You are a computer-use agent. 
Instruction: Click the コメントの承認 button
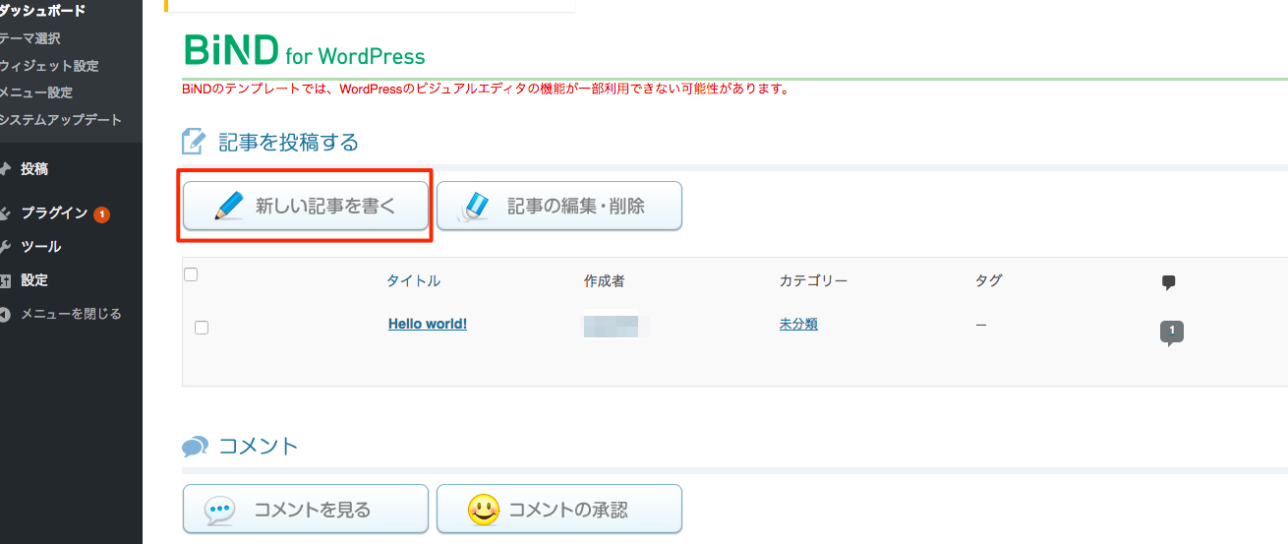point(559,509)
